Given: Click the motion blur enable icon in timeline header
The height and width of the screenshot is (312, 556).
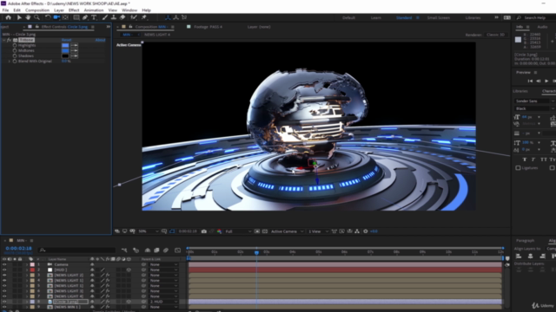Looking at the screenshot, I should click(166, 250).
